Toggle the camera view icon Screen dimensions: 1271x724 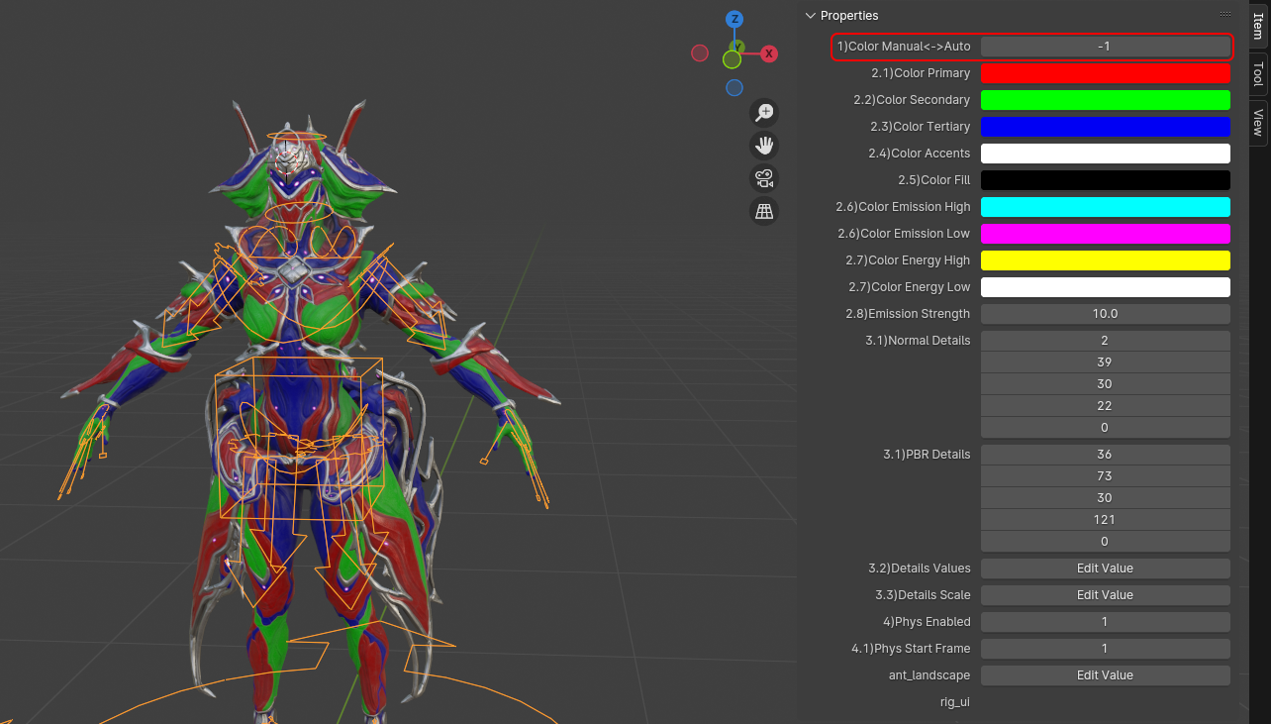click(x=764, y=178)
